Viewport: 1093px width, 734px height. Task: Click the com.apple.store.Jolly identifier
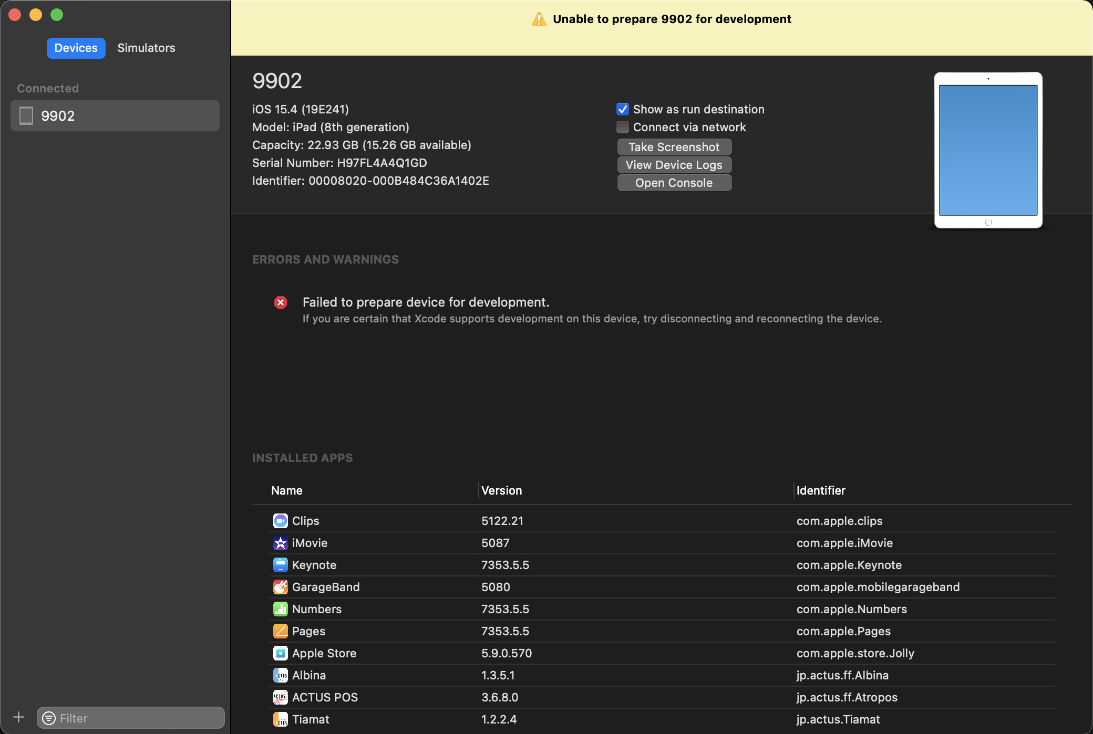click(855, 653)
